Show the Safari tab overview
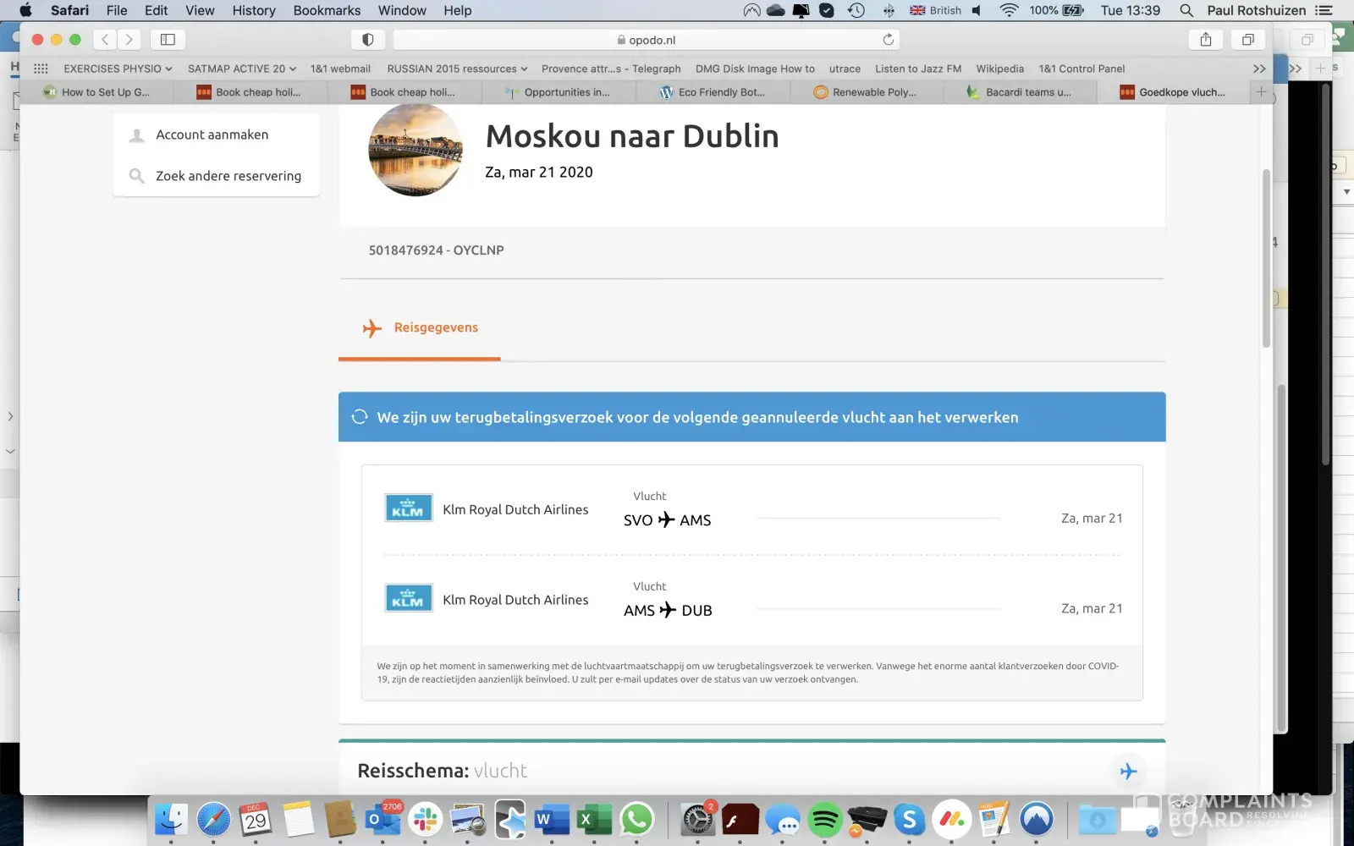 (1247, 40)
